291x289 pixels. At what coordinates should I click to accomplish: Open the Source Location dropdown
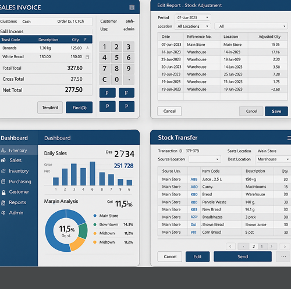click(205, 159)
